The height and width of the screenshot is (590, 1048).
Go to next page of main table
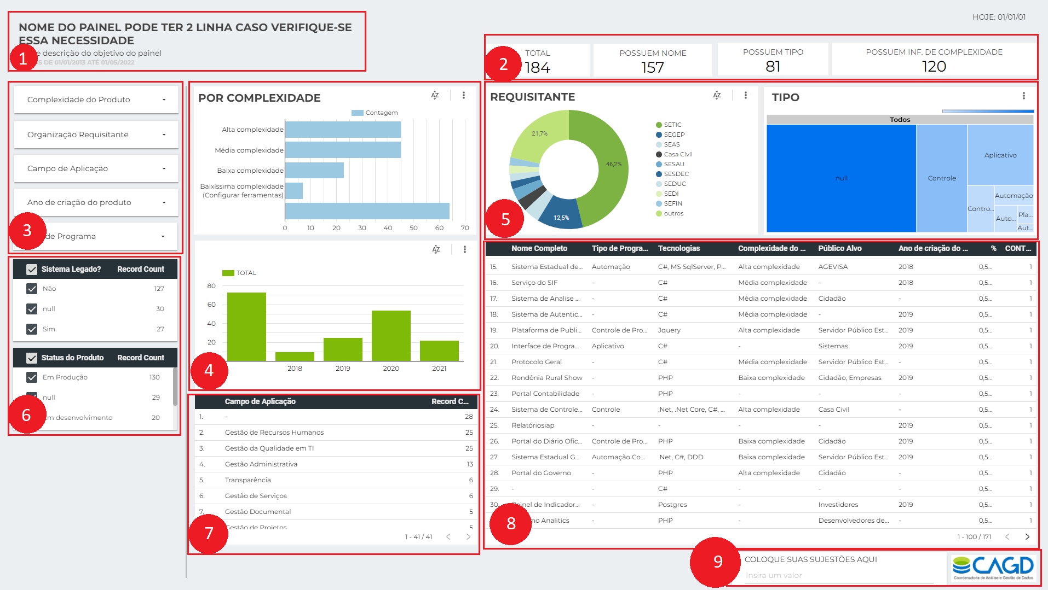tap(1027, 537)
